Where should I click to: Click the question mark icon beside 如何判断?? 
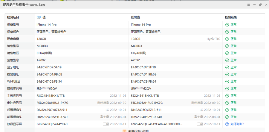coord(227,124)
